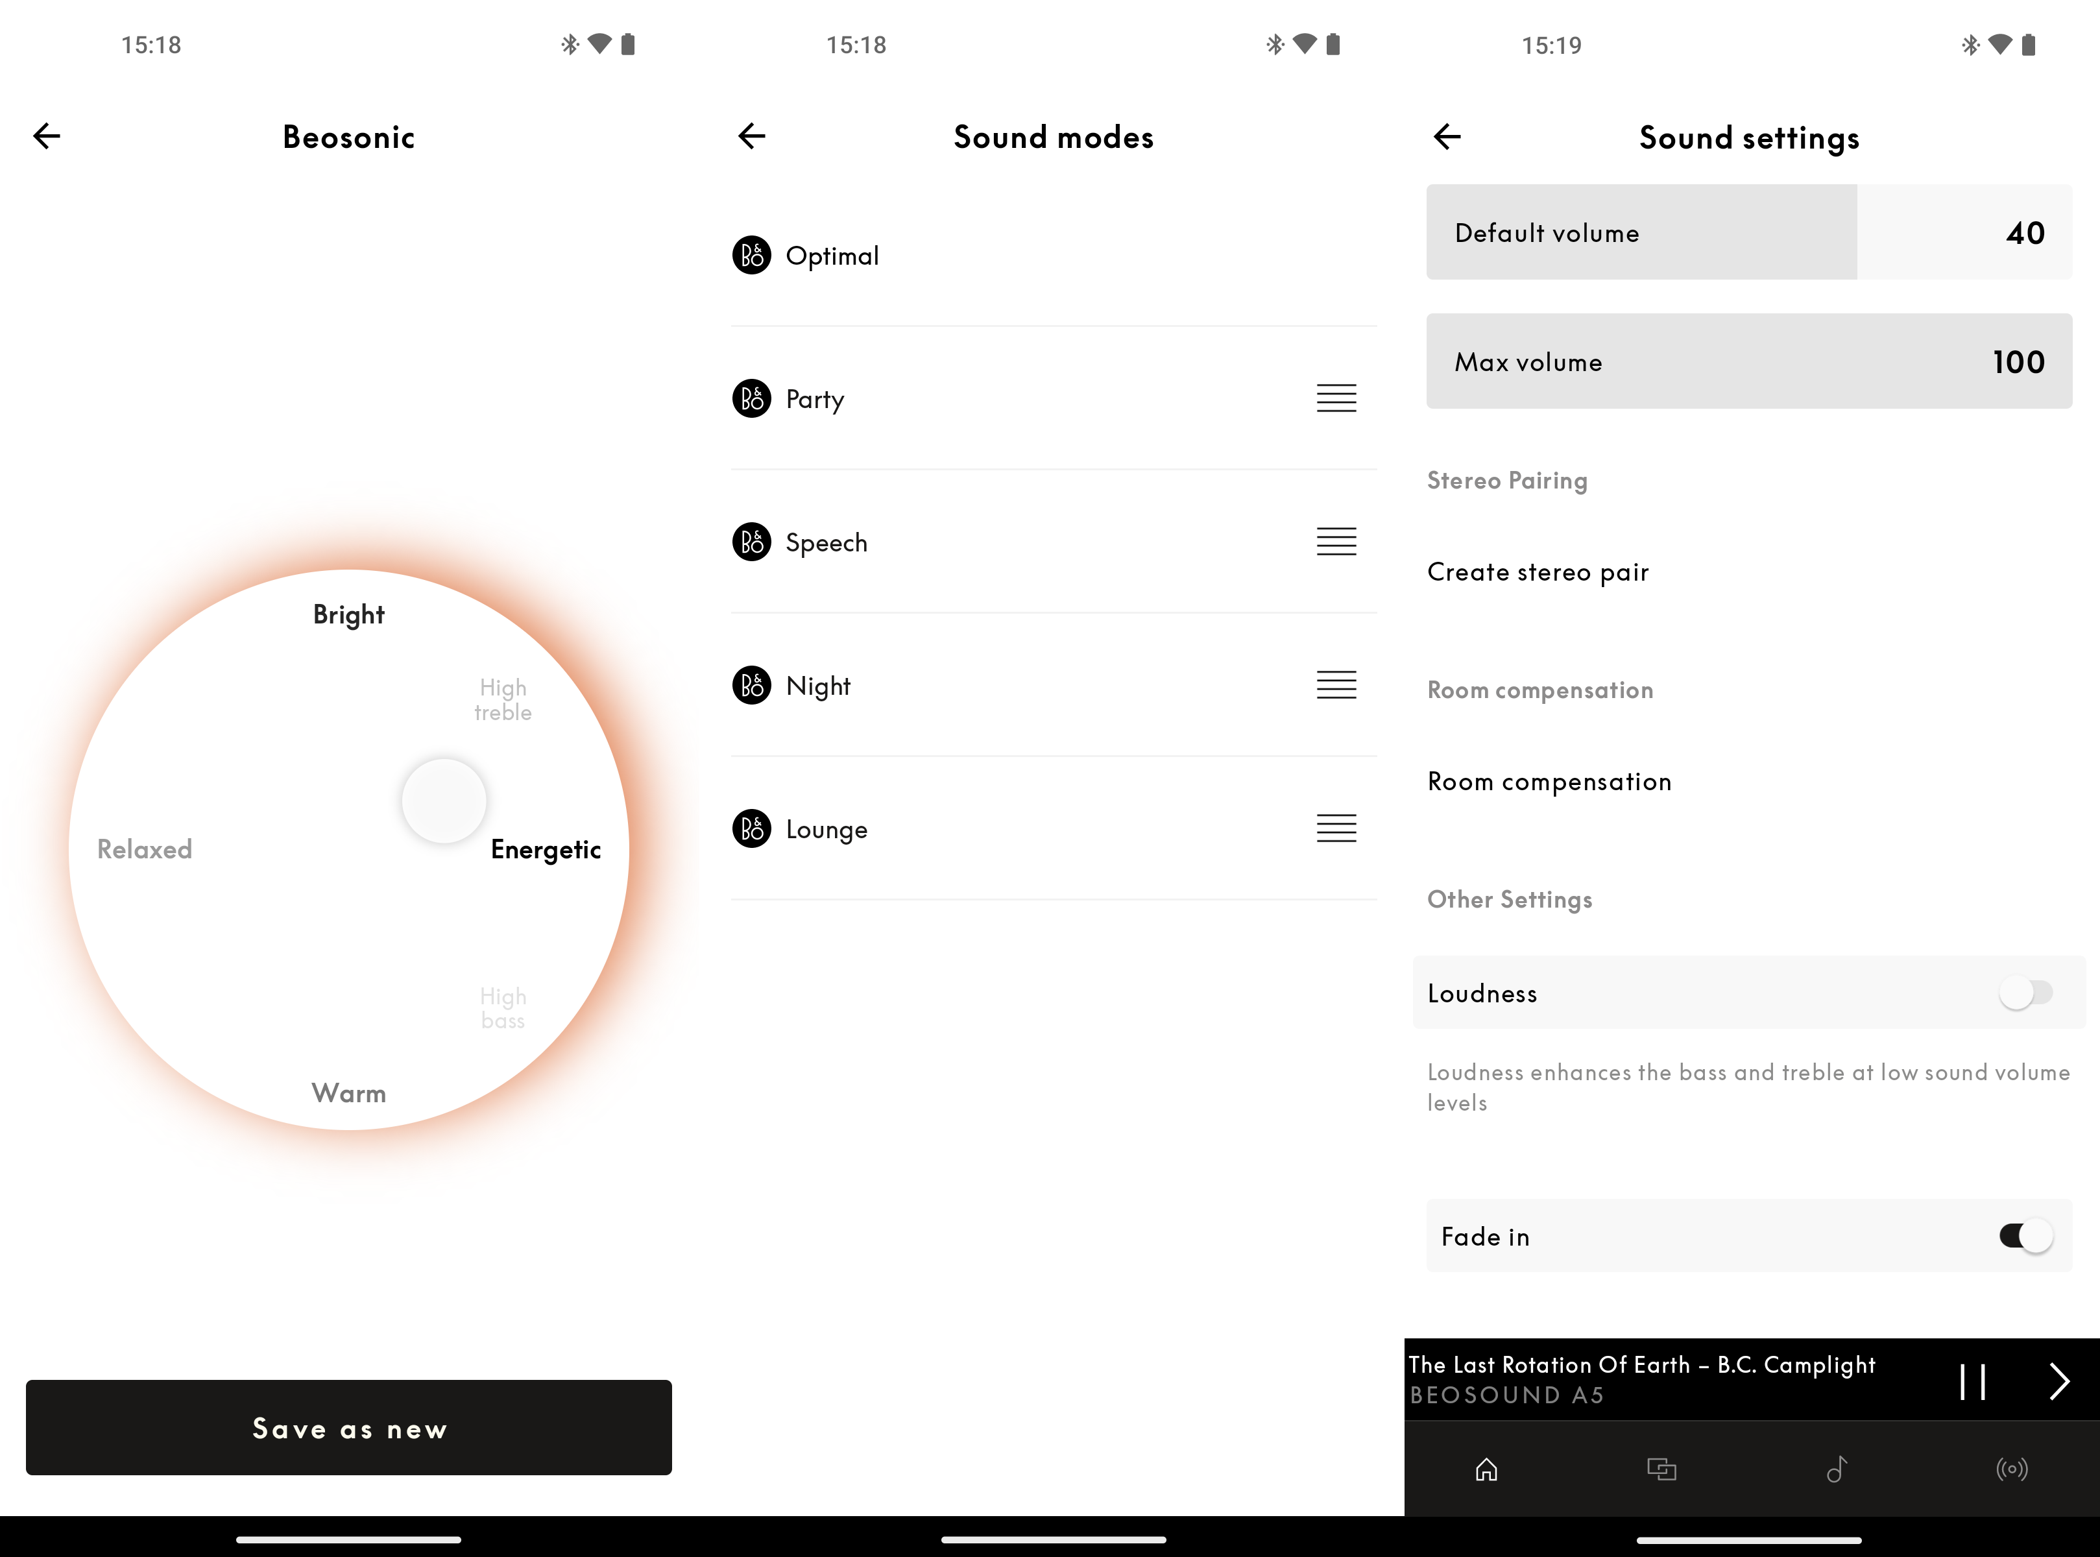This screenshot has height=1557, width=2100.
Task: Tap battery icon in Sound settings status bar
Action: click(x=2029, y=44)
